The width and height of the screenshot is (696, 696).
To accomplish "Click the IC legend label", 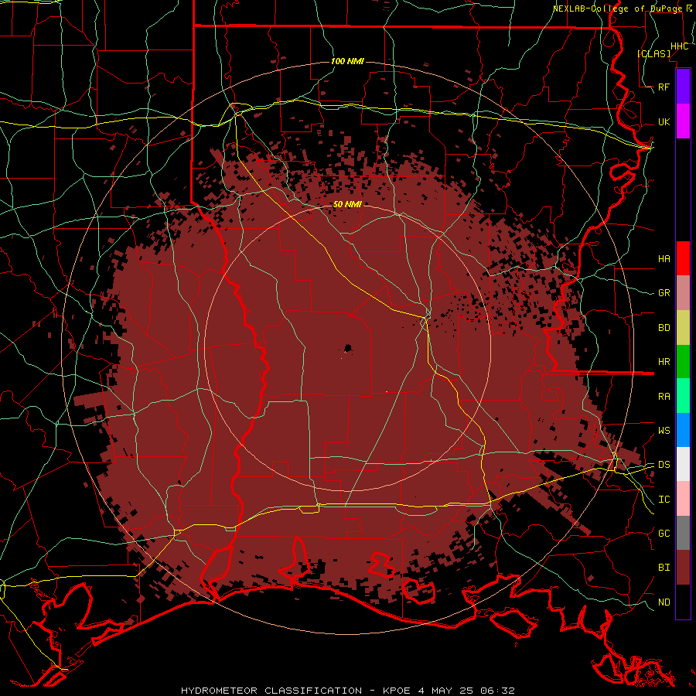I will (664, 500).
